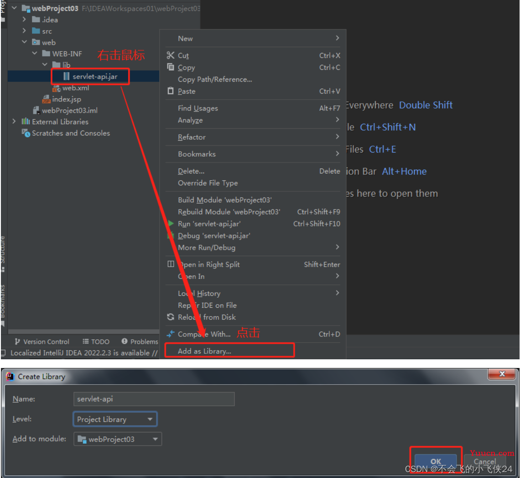This screenshot has width=520, height=478.
Task: Click the WEB-INF folder icon
Action: 46,53
